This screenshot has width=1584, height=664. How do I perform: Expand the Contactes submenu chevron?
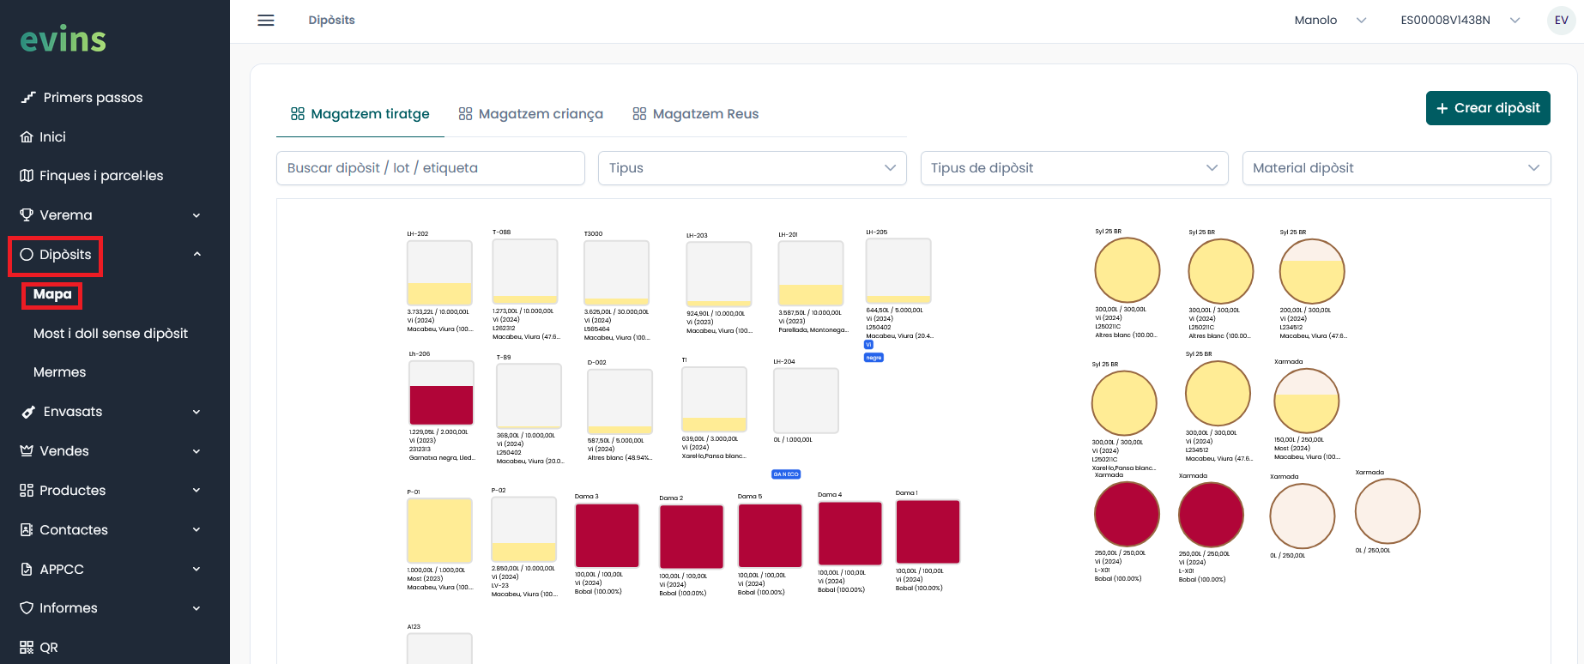(196, 530)
